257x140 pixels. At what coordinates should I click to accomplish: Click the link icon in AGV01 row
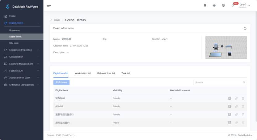tap(236, 106)
